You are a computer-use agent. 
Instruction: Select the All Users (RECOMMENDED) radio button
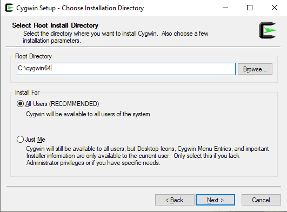point(20,104)
